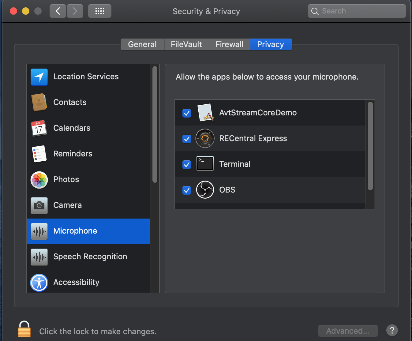Select the Location Services icon in sidebar
This screenshot has width=412, height=341.
point(39,77)
